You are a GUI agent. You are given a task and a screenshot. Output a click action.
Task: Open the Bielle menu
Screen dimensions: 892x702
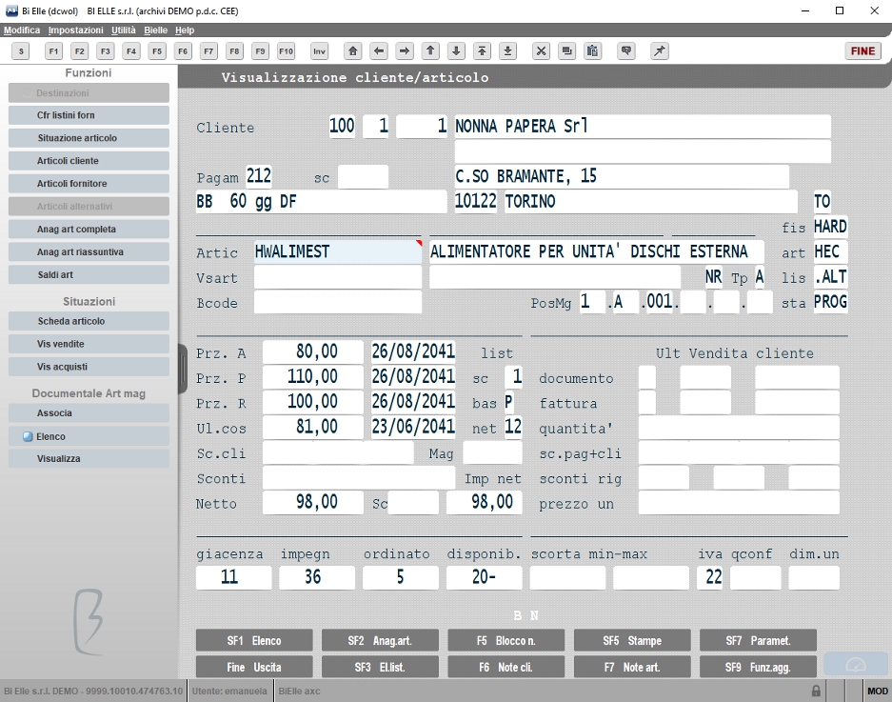point(155,30)
